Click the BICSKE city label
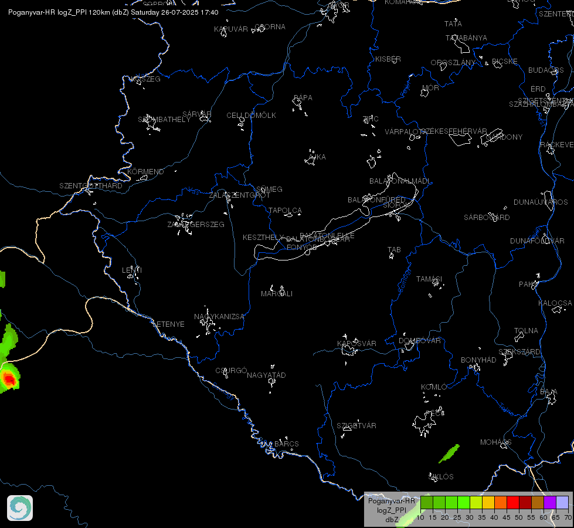The width and height of the screenshot is (574, 528). click(x=504, y=62)
